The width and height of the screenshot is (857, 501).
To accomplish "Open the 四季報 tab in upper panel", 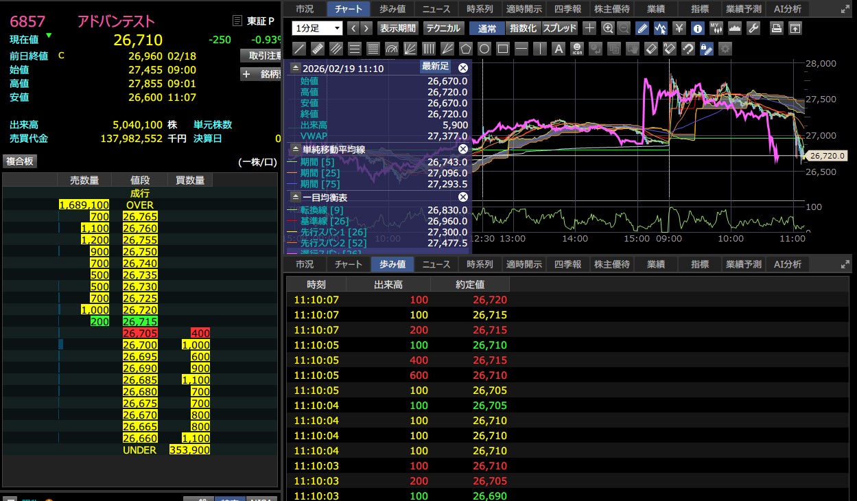I will click(x=567, y=9).
